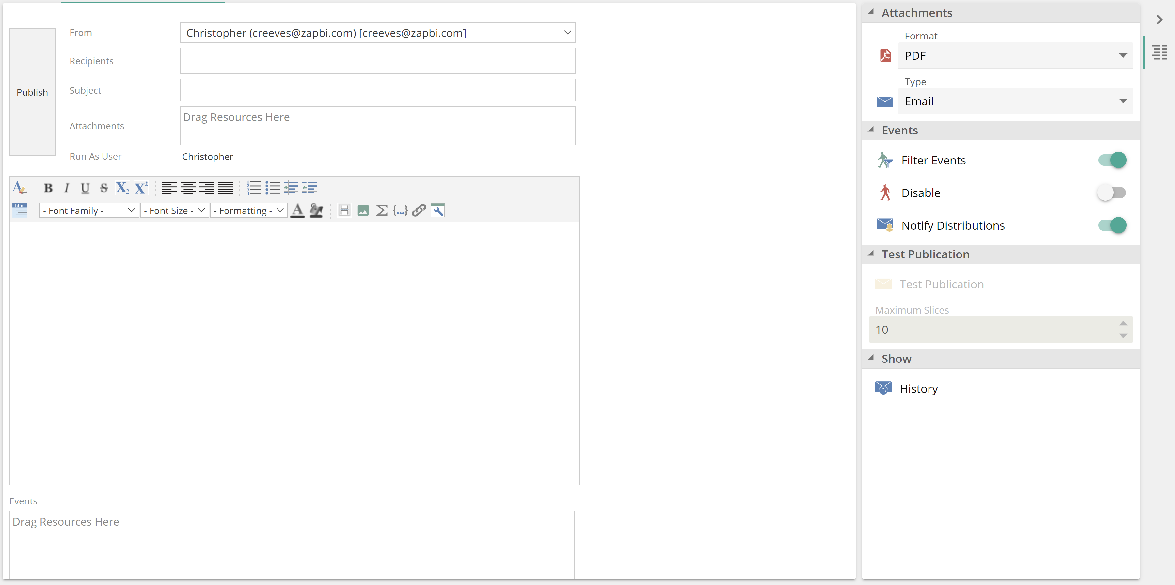Click the Italic formatting icon
1175x585 pixels.
pos(67,187)
